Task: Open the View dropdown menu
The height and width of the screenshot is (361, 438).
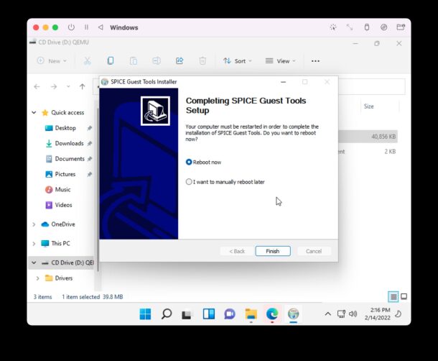Action: point(281,60)
